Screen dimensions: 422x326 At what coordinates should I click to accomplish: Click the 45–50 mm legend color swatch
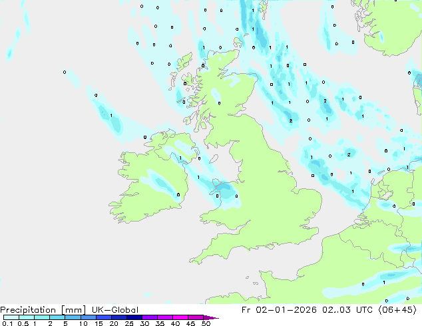(x=196, y=317)
